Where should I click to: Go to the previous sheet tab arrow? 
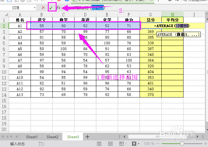(x=8, y=136)
